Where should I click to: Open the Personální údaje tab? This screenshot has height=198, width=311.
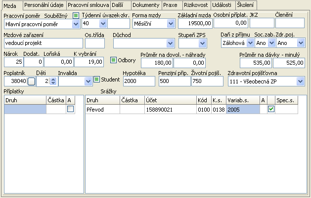(x=44, y=5)
